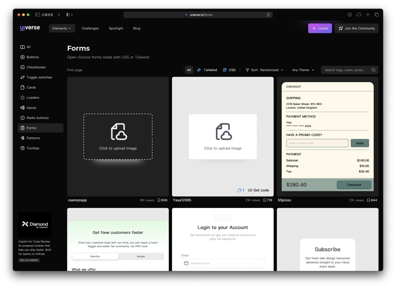Open the Subscribe card preview
Viewport: 396px width, 288px height.
coord(328,239)
